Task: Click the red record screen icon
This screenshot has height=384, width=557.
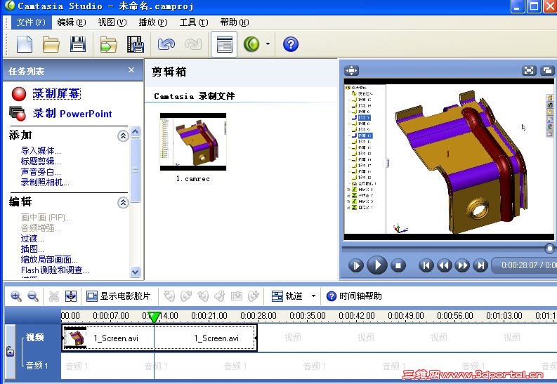Action: (x=19, y=94)
